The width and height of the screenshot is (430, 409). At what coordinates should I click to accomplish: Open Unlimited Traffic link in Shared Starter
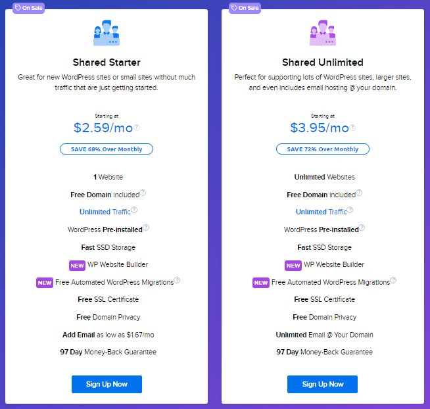(105, 212)
